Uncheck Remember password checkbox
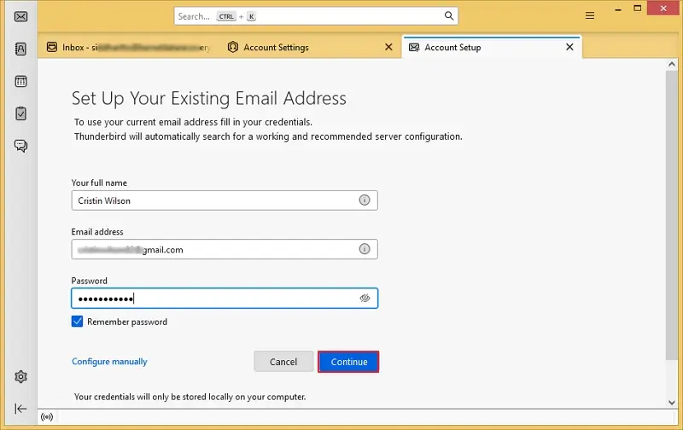The width and height of the screenshot is (683, 430). click(77, 321)
